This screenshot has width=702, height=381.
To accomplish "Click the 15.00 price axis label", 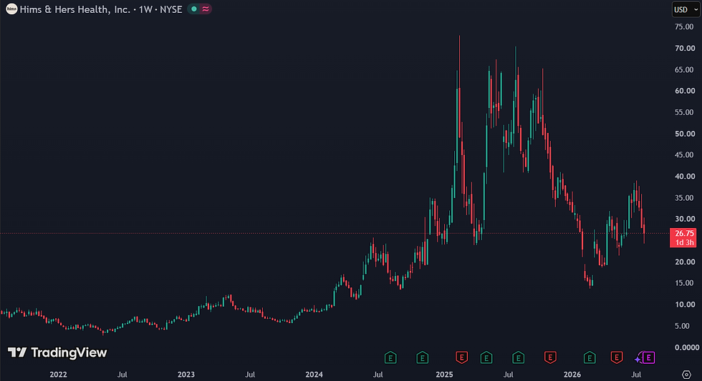I will (684, 283).
